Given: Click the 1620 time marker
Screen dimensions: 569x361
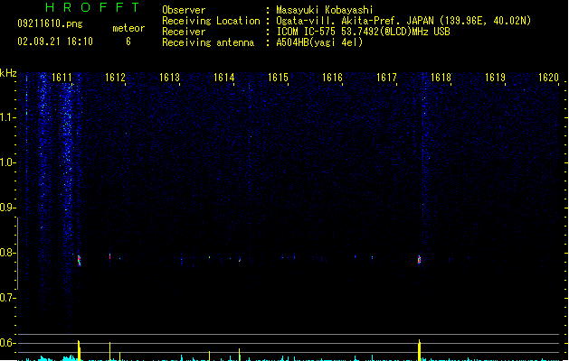Looking at the screenshot, I should tap(549, 78).
